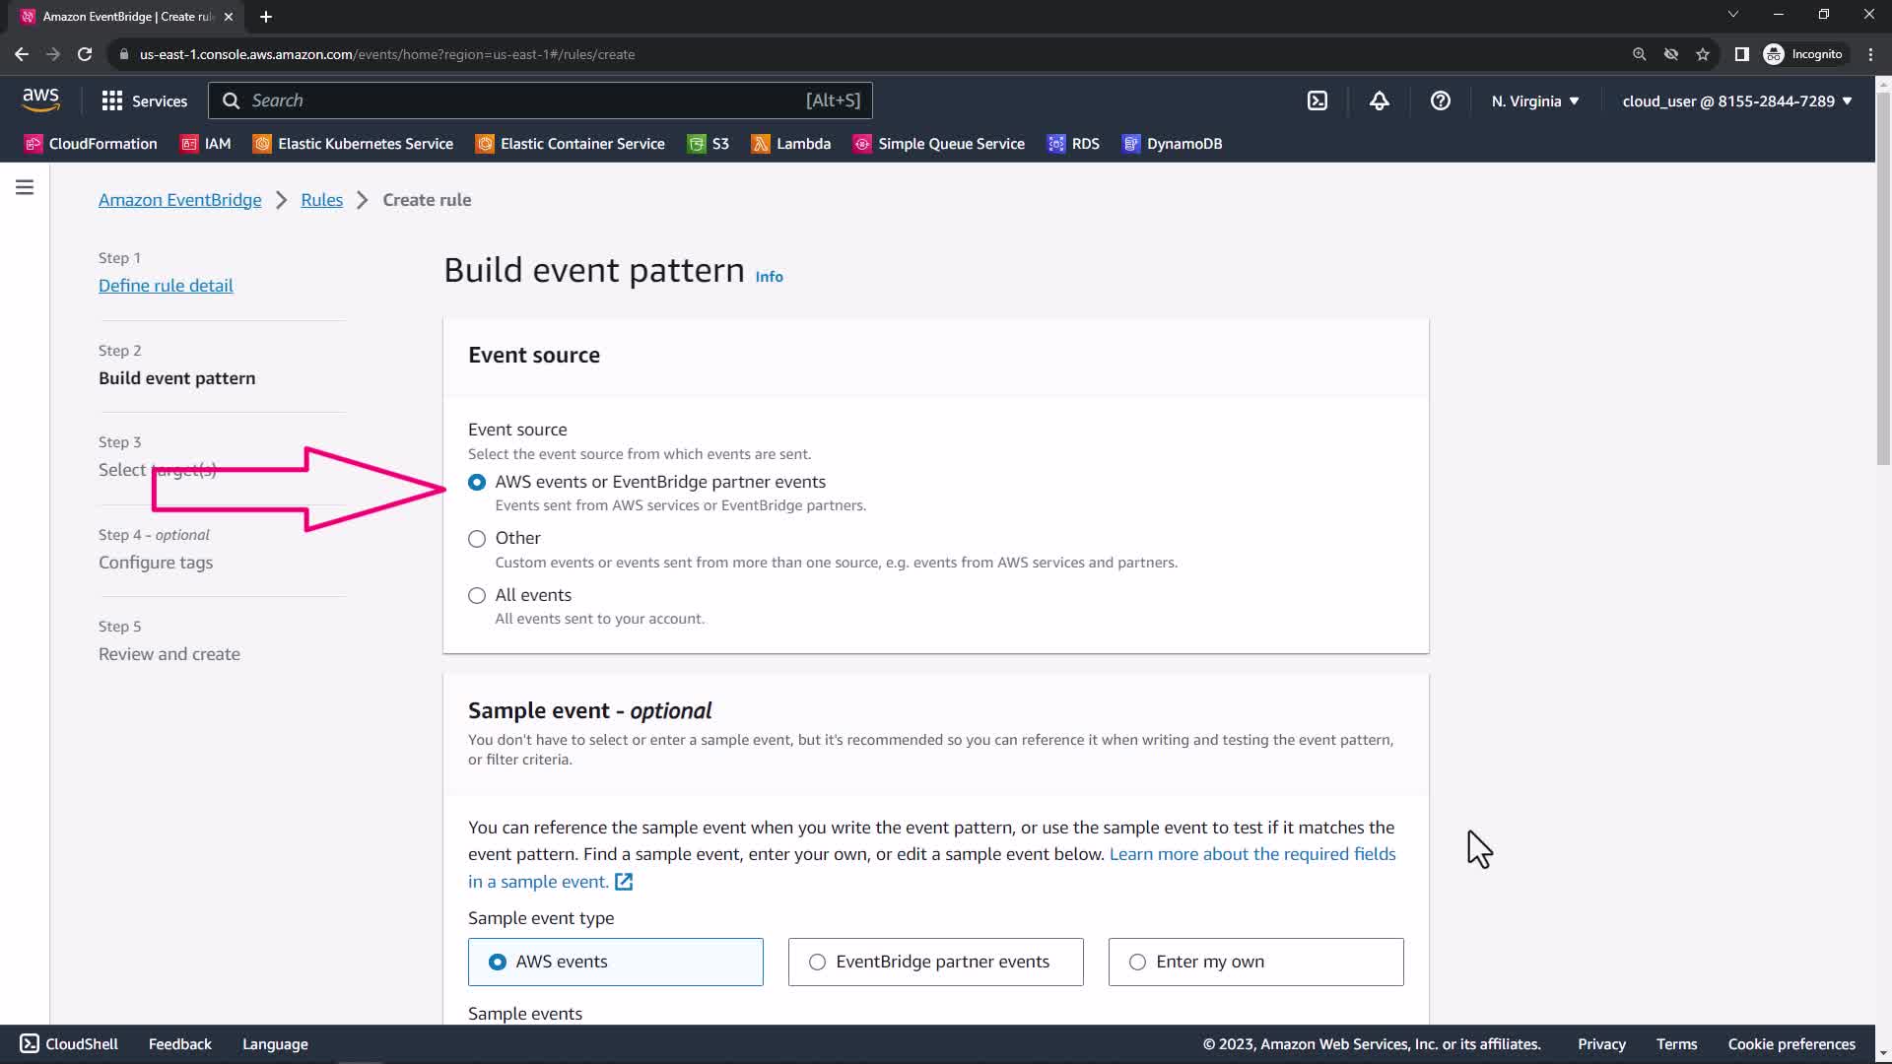Bookmark this page with star icon

coord(1702,54)
